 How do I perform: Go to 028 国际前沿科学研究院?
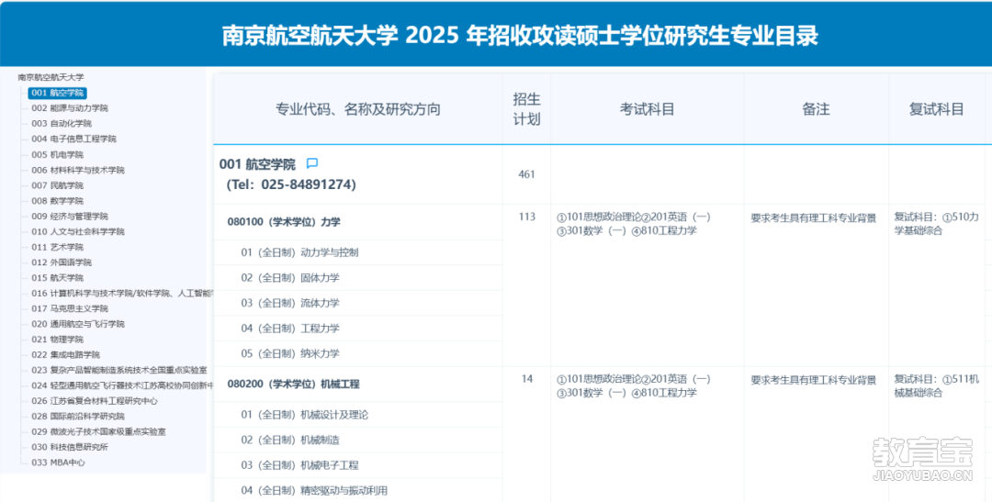pos(78,417)
